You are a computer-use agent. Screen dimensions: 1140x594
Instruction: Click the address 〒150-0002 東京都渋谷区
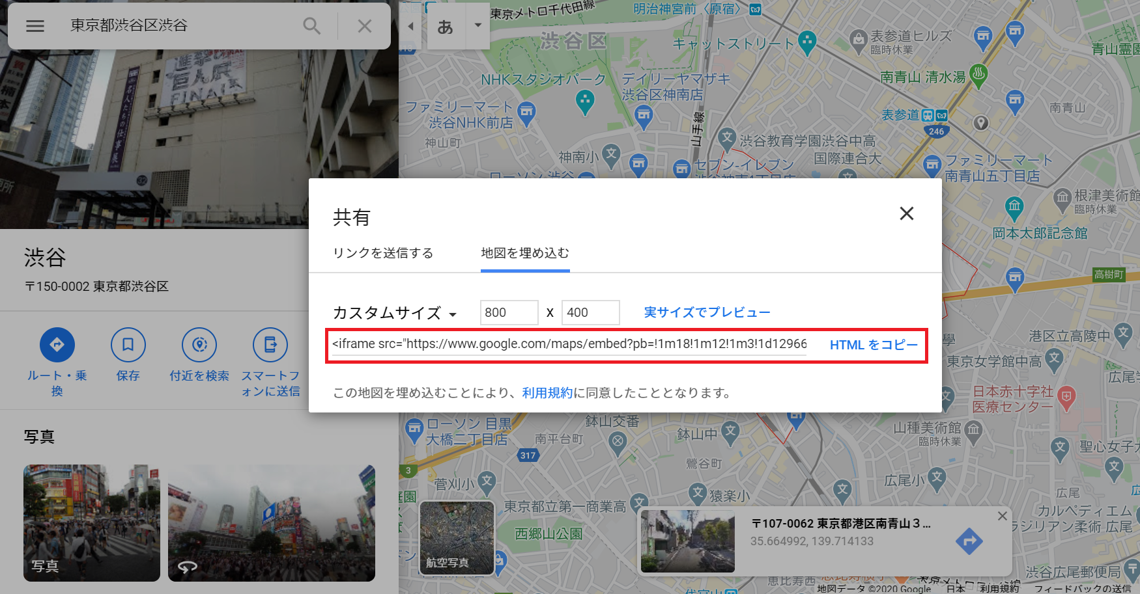click(96, 286)
